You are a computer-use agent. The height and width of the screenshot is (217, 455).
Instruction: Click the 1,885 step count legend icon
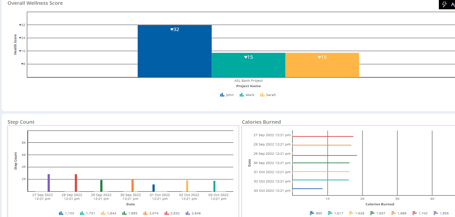[124, 213]
